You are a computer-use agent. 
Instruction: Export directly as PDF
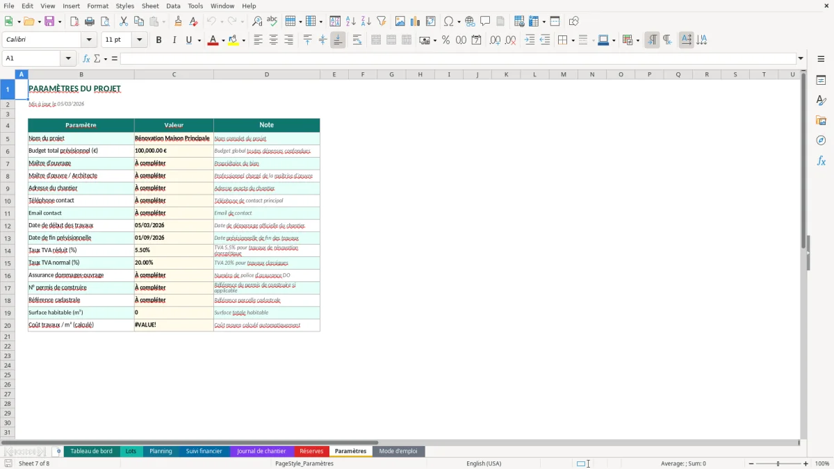click(74, 22)
